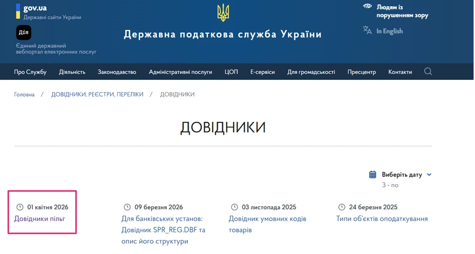Go to Головна breadcrumb link
Image resolution: width=475 pixels, height=254 pixels.
point(24,94)
